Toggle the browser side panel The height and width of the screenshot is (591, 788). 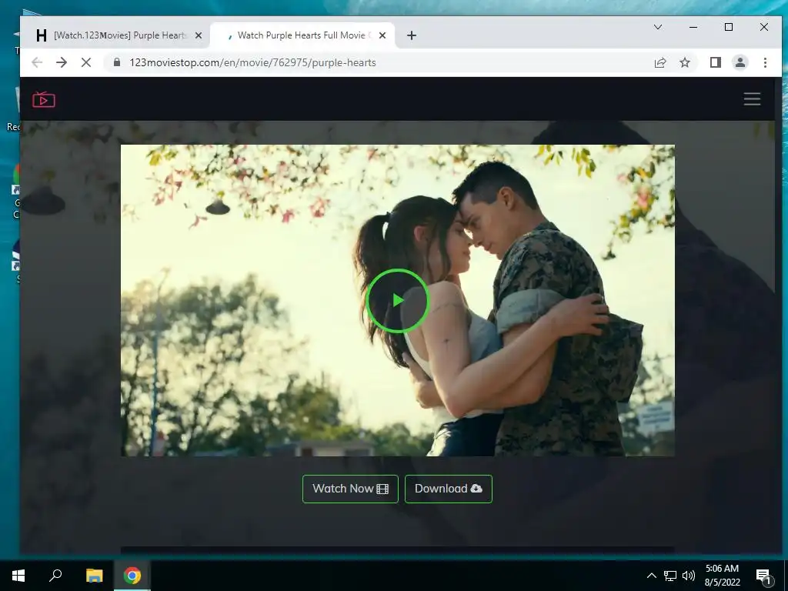716,62
